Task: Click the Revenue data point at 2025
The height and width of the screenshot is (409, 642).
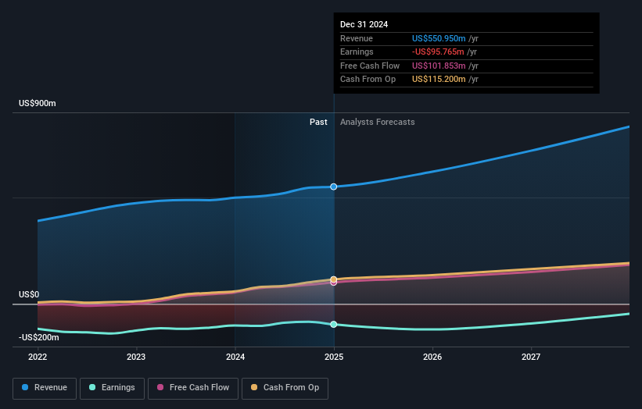Action: point(334,187)
